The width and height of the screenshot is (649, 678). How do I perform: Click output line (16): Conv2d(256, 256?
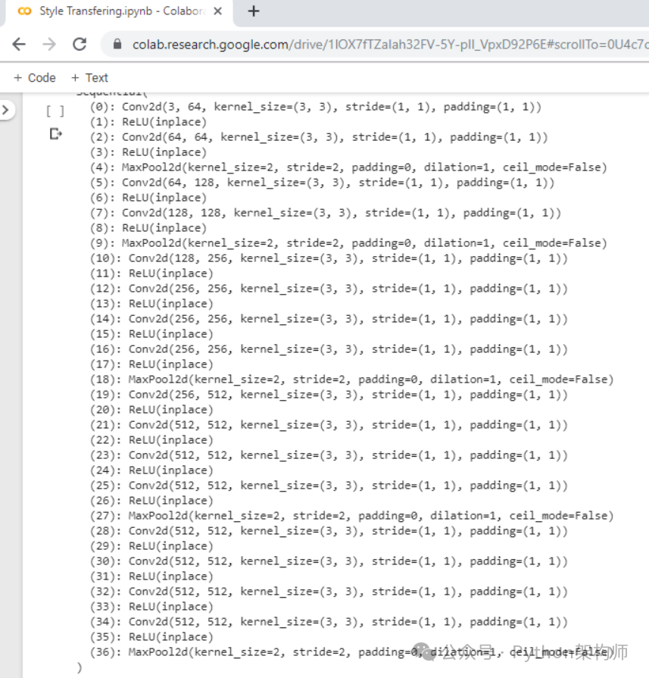329,349
